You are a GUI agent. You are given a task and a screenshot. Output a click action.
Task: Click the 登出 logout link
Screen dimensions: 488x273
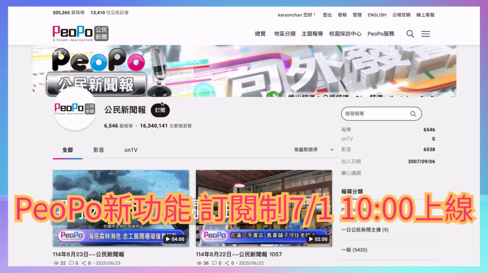(x=327, y=15)
